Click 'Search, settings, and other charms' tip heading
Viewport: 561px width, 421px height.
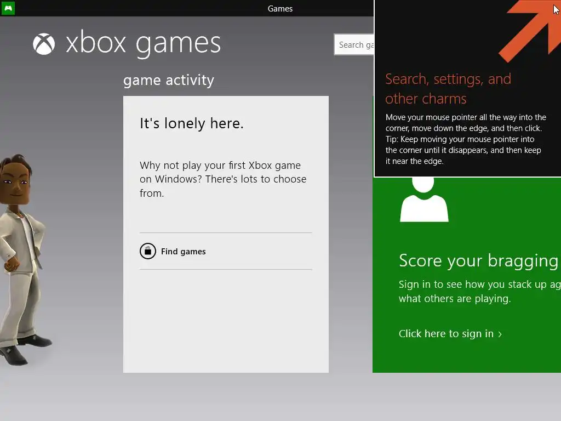click(448, 88)
